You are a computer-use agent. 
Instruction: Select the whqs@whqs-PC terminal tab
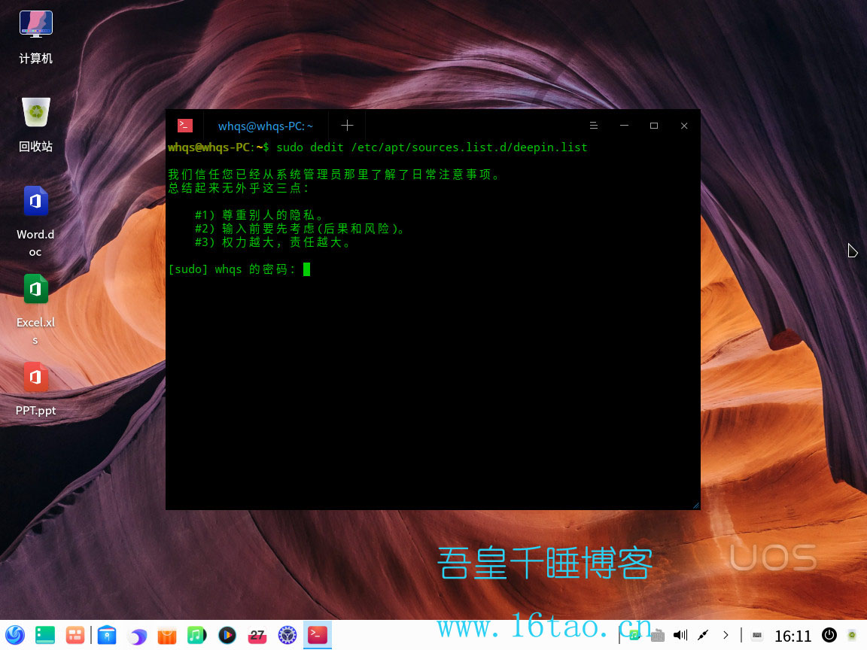pos(265,126)
